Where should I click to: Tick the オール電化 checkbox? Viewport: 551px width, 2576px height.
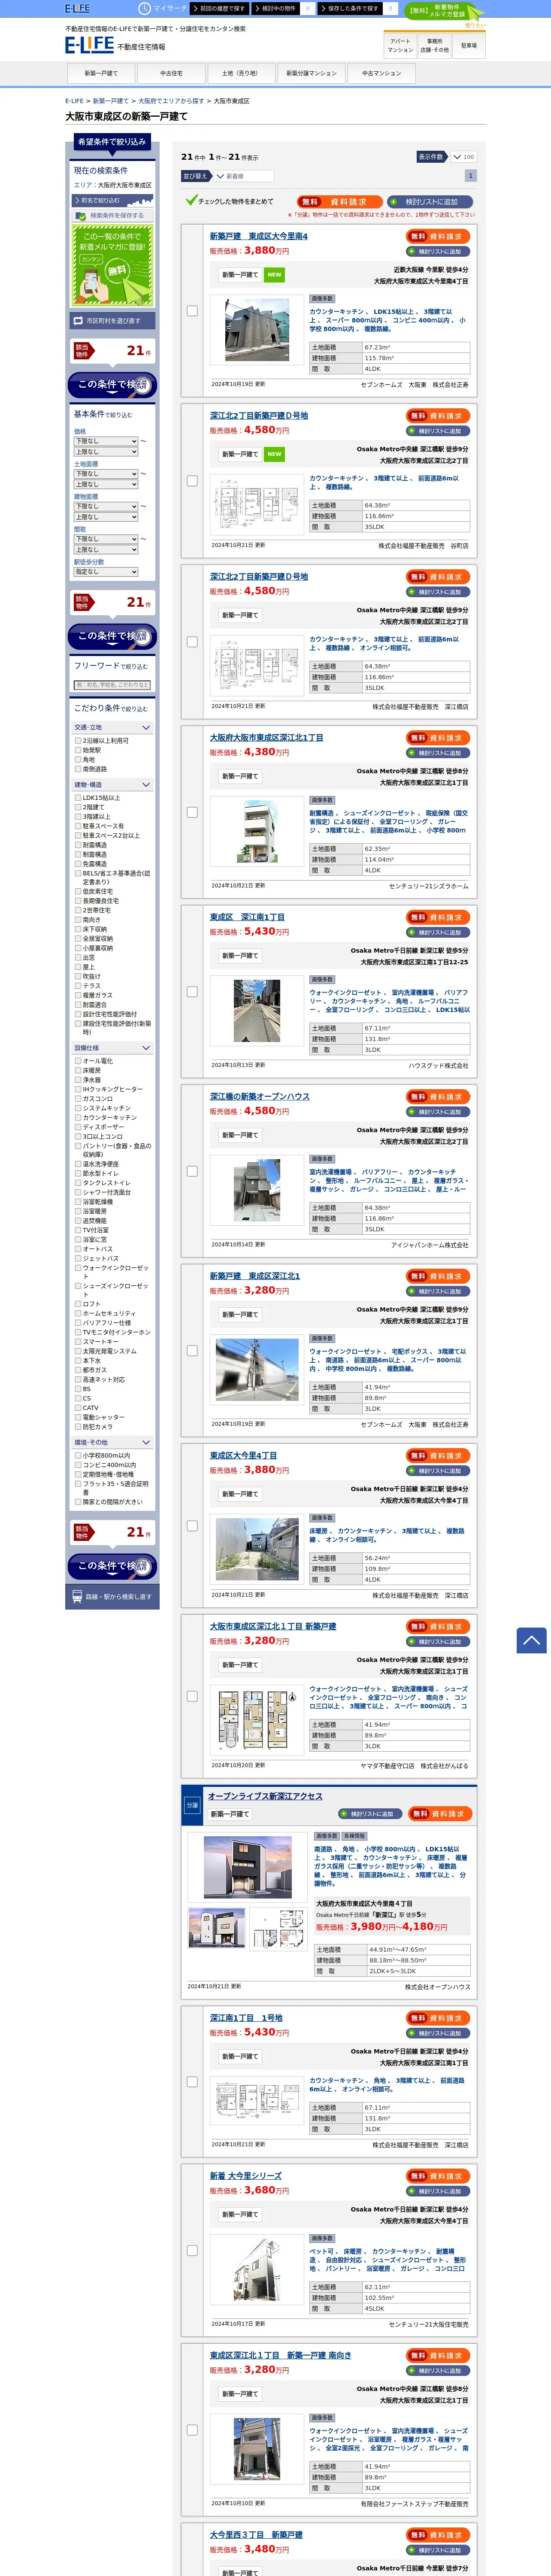pos(78,1061)
